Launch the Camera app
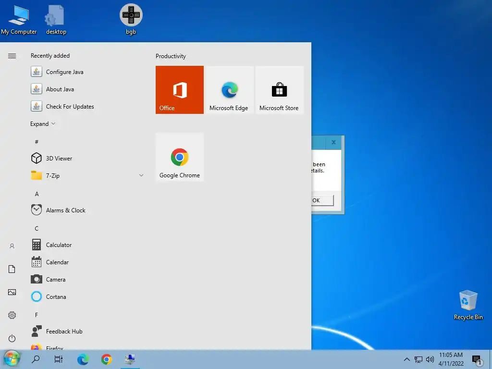This screenshot has height=369, width=492. click(x=87, y=279)
